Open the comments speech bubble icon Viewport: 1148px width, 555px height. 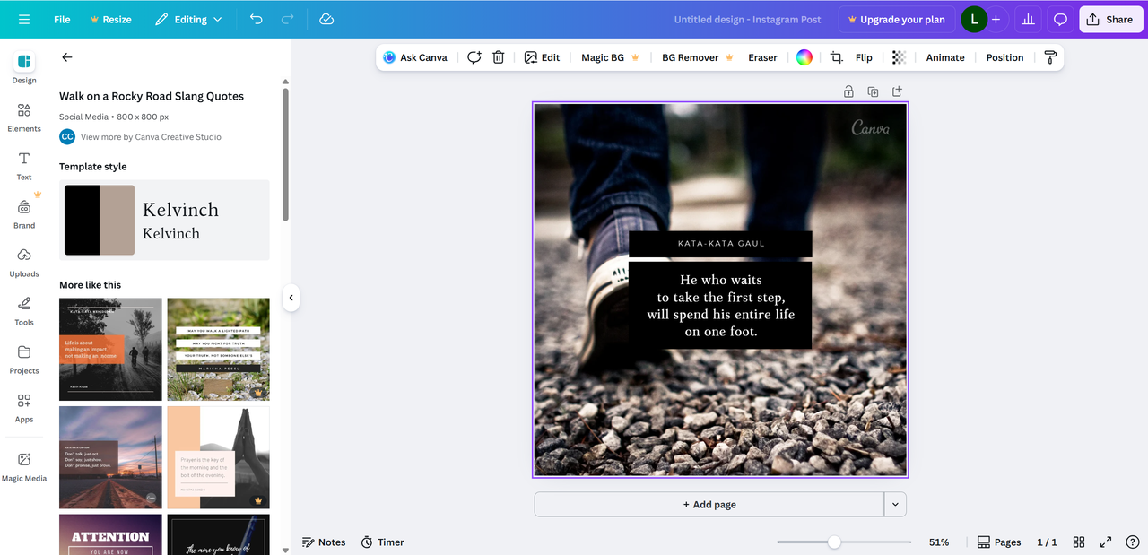pos(1060,19)
